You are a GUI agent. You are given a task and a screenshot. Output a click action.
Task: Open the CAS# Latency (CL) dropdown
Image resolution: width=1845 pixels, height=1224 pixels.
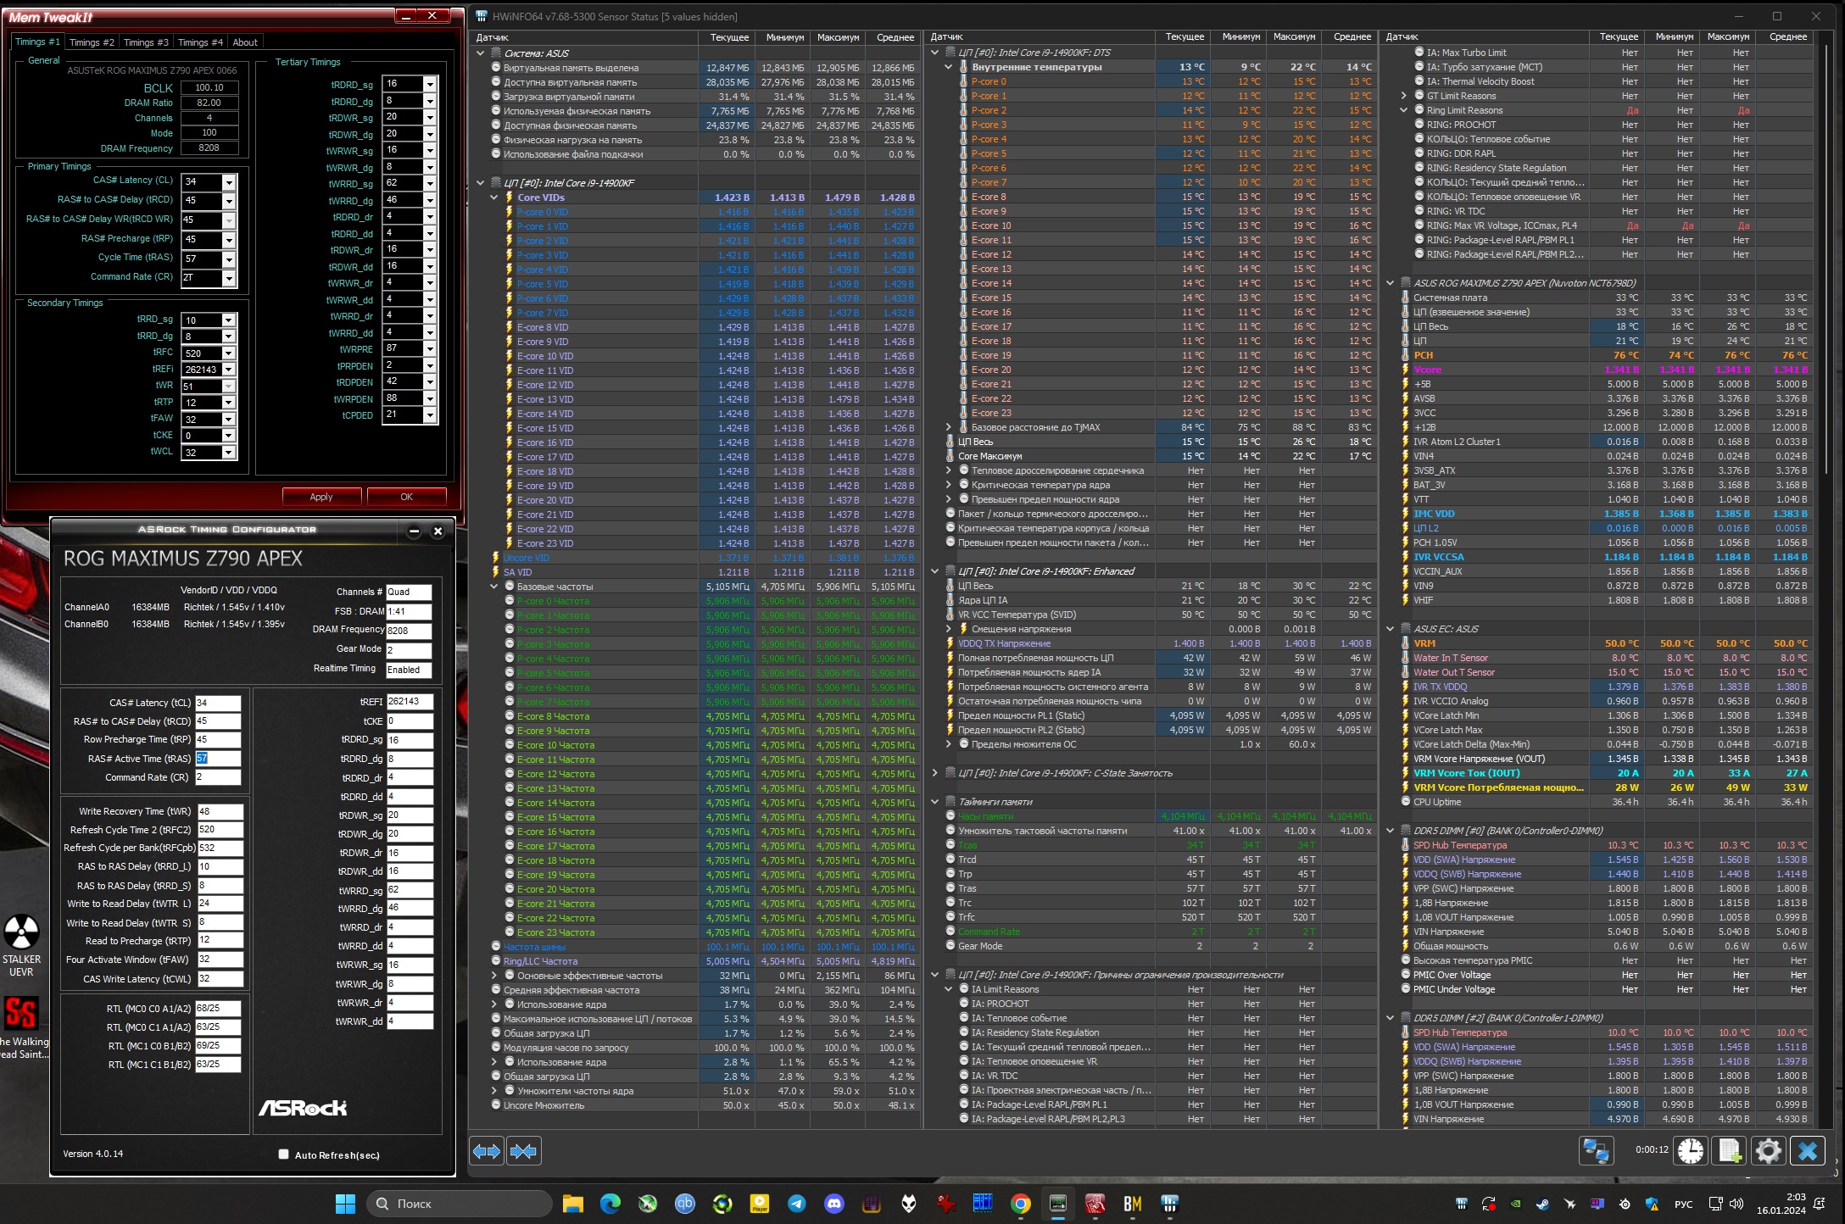pyautogui.click(x=228, y=182)
